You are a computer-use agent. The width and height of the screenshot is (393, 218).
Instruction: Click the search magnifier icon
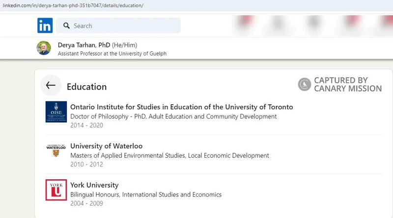[66, 25]
